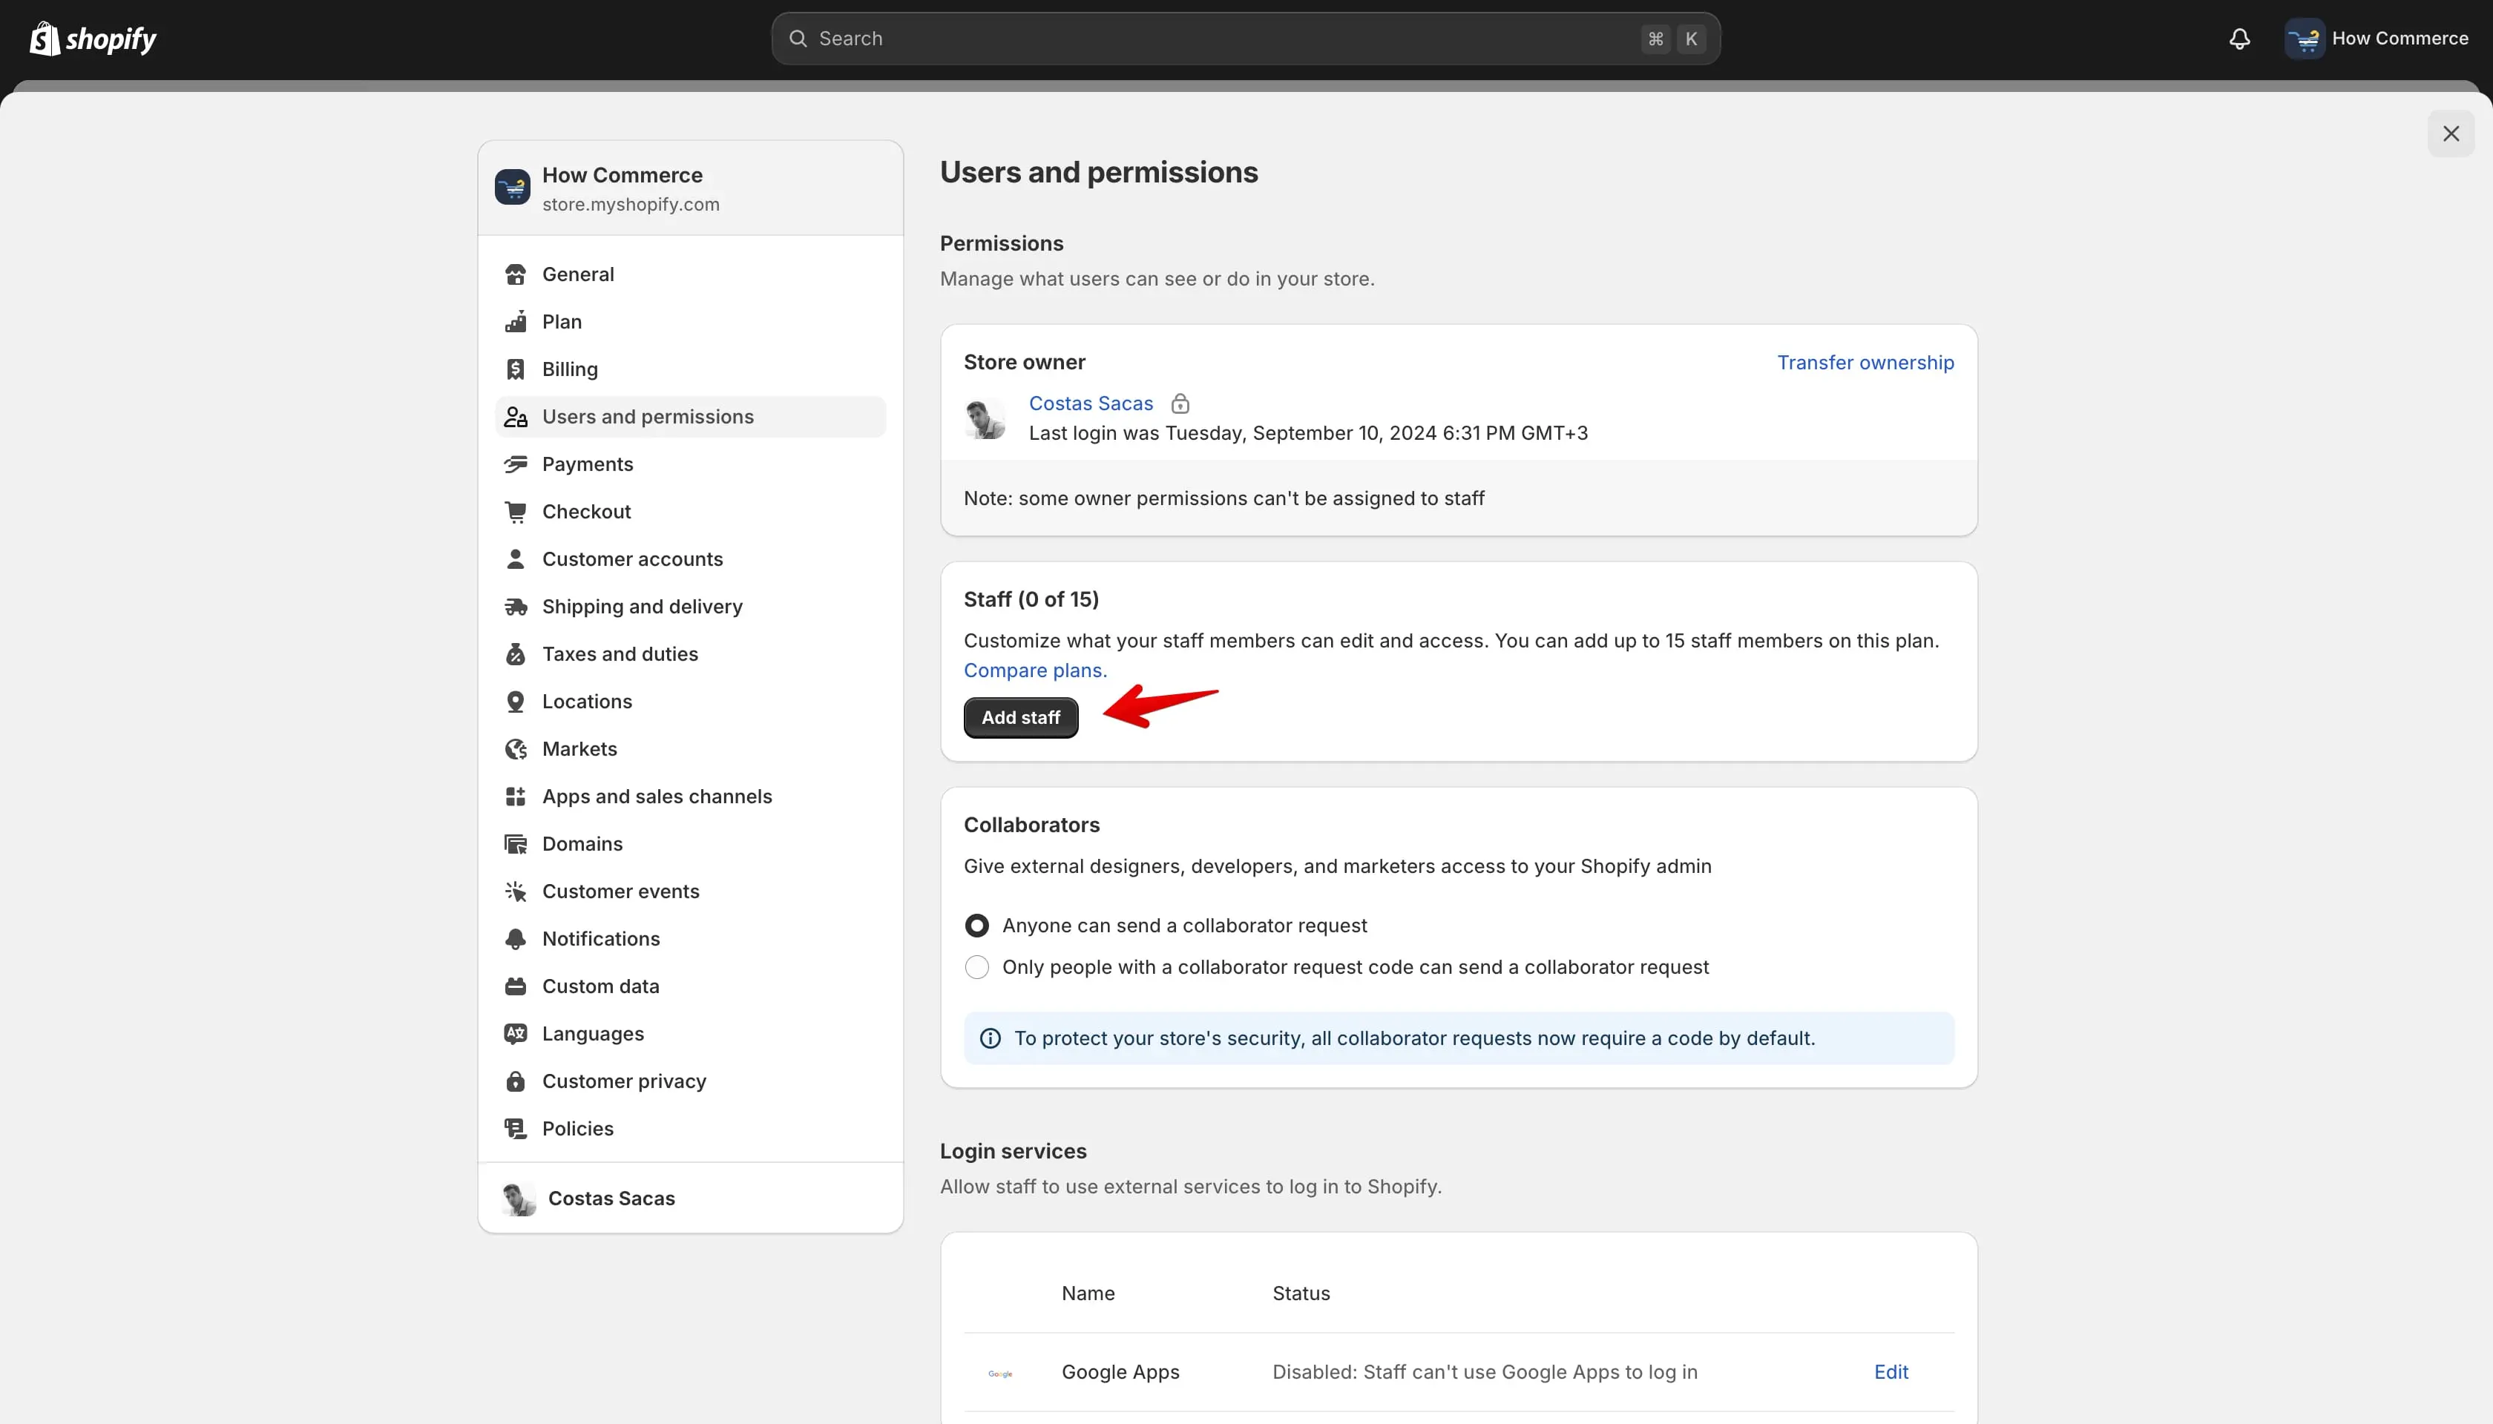Click the How Commerce account menu text in the top bar
The image size is (2493, 1424).
point(2399,39)
